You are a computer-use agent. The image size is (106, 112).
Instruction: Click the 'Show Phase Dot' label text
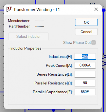coord(77,43)
